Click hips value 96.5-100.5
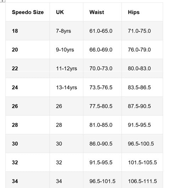The height and width of the screenshot is (188, 172). [x=142, y=143]
